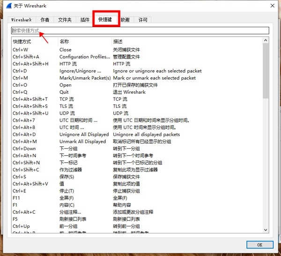Screen dimensions: 281x256
Task: Switch to the Wireshark tab
Action: pos(22,20)
